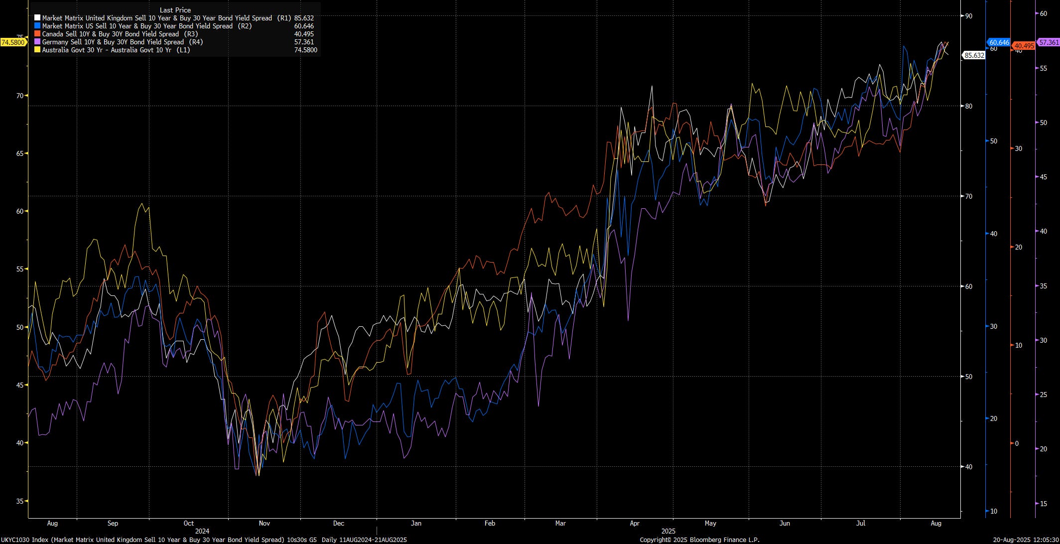This screenshot has width=1060, height=544.
Task: Select the yellow Australia spread legend swatch
Action: (38, 50)
